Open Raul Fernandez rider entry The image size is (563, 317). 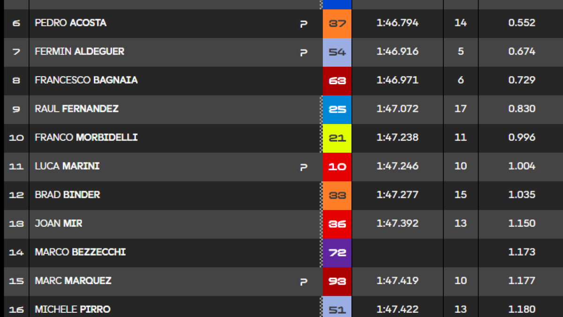click(77, 109)
